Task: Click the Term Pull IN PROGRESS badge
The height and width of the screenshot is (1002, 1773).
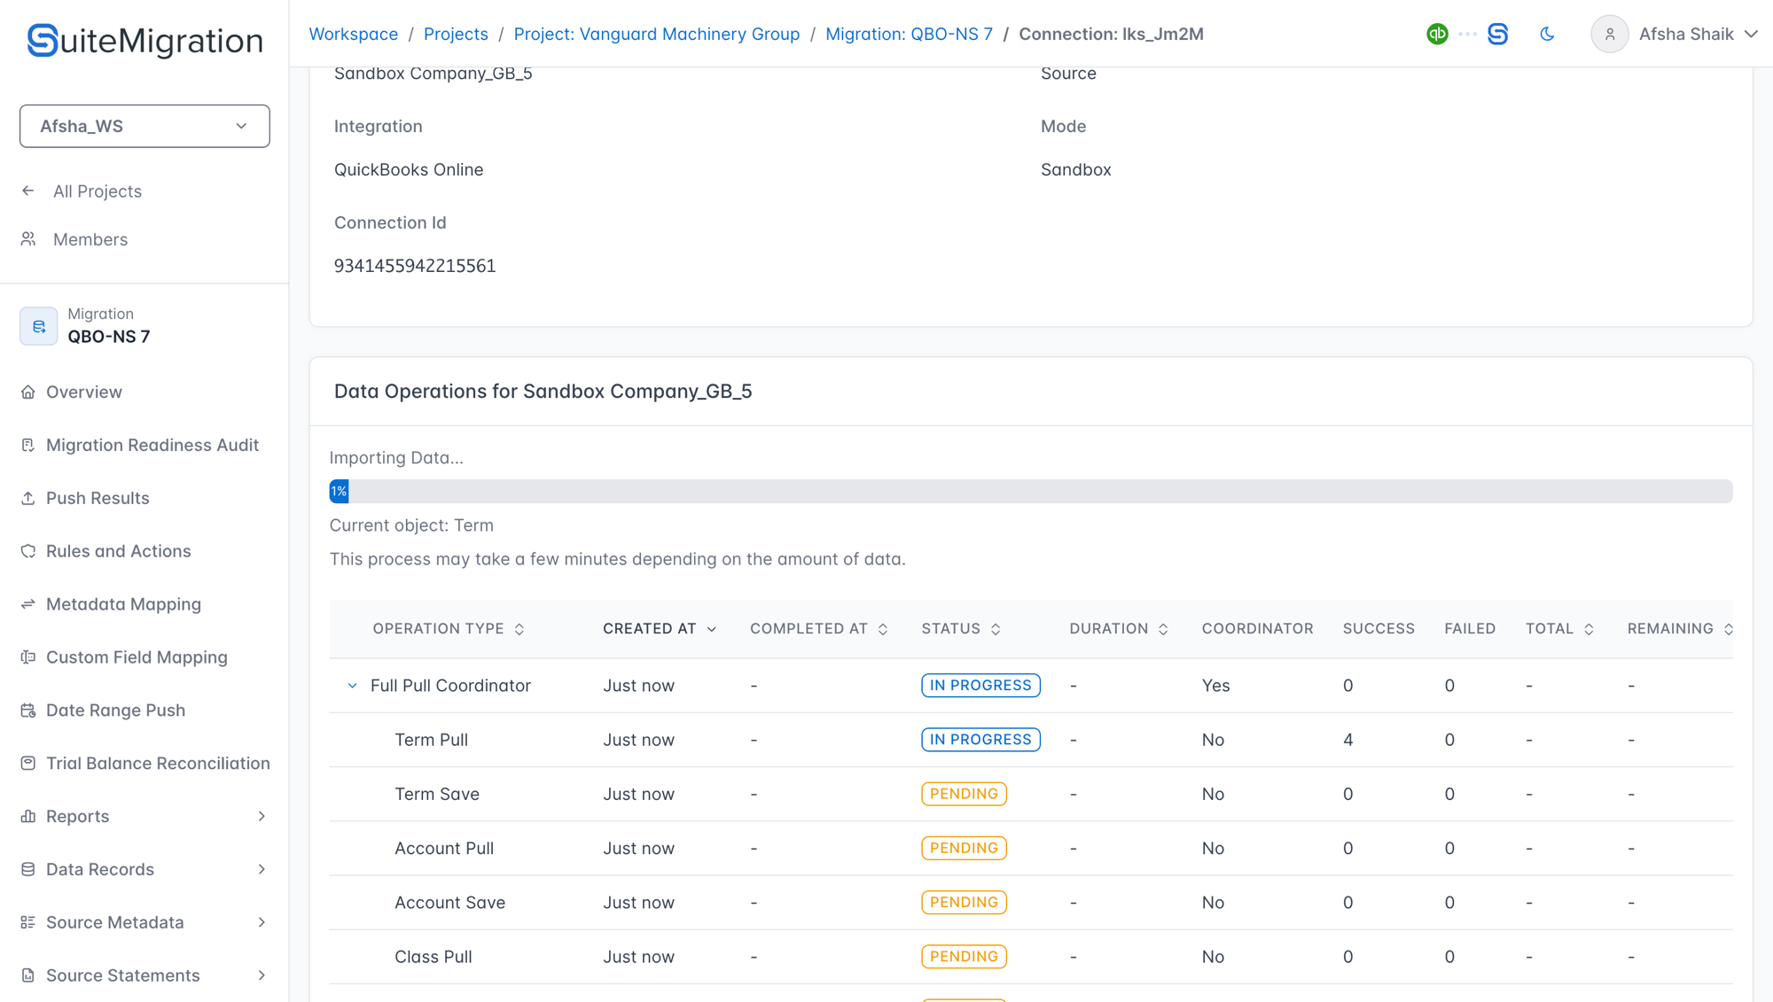Action: click(x=980, y=740)
